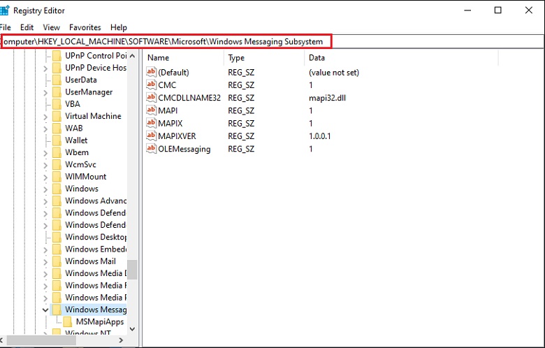Click the OLEMessaging string value icon

click(151, 148)
